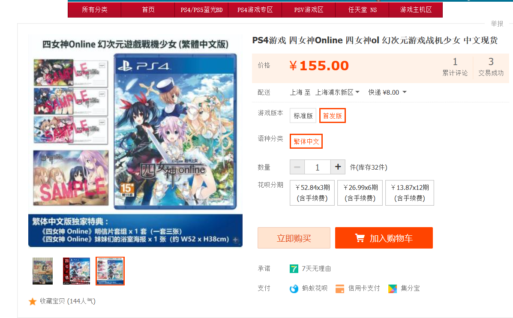Click the 举报 report link

tap(497, 24)
